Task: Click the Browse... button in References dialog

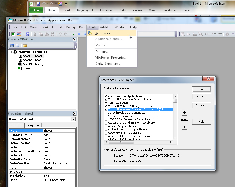Action: pyautogui.click(x=201, y=105)
